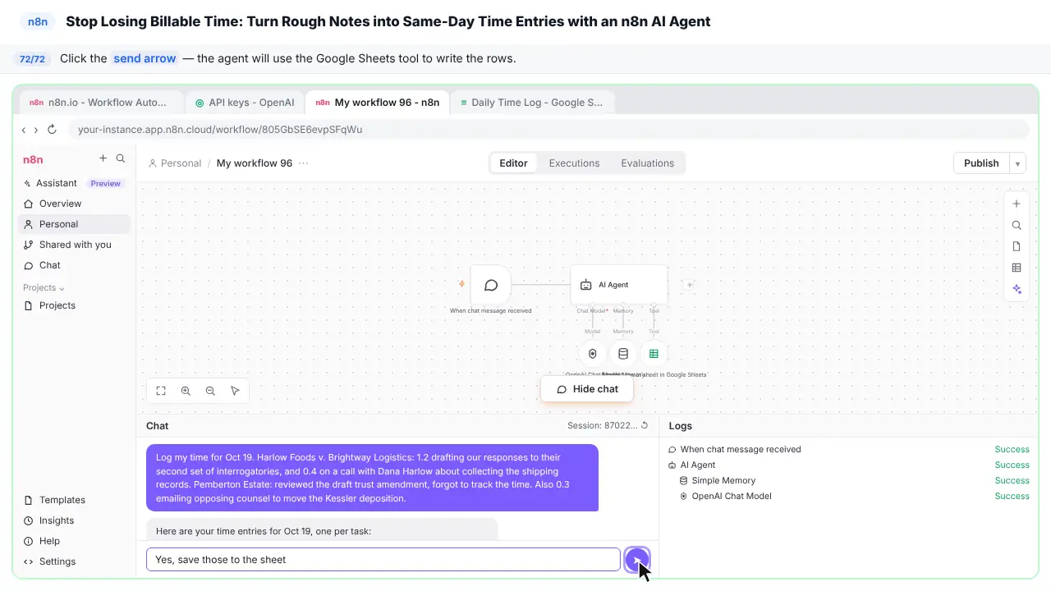Screen dimensions: 1051x591
Task: Switch to the Executions tab
Action: [574, 163]
